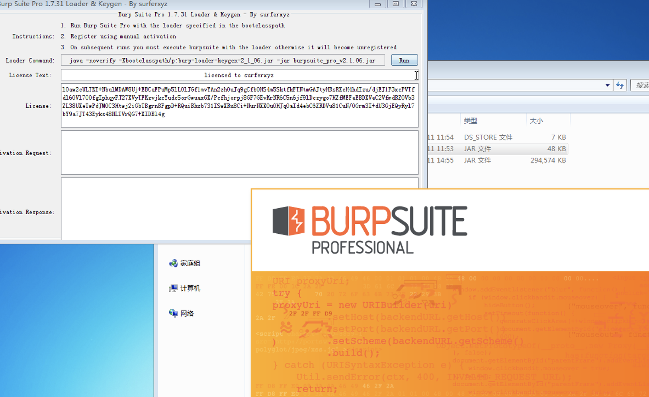
Task: Click the computer icon next to 计算机
Action: (x=173, y=288)
